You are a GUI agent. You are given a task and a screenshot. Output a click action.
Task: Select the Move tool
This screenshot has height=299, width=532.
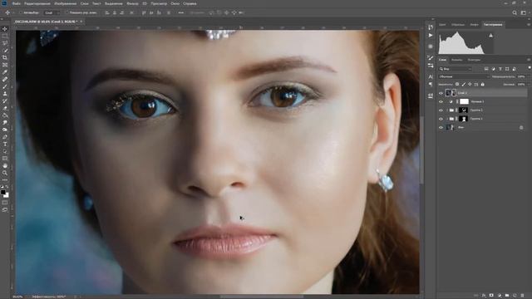(5, 29)
